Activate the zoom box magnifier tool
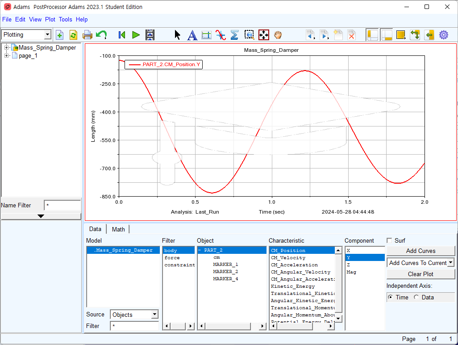The width and height of the screenshot is (458, 345). pos(249,35)
